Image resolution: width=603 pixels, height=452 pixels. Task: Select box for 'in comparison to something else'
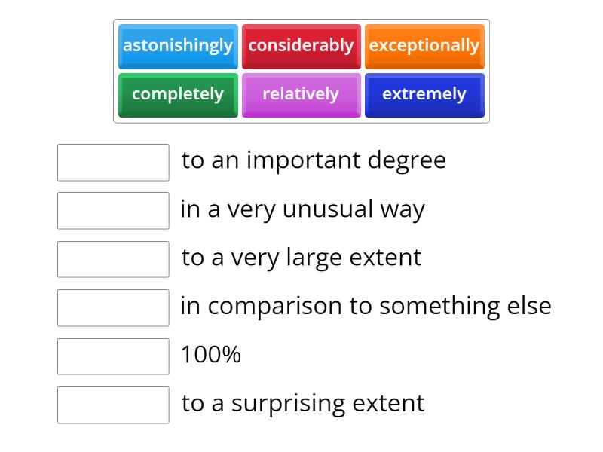pyautogui.click(x=113, y=308)
